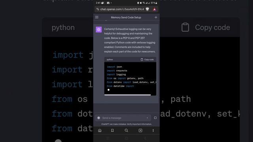The image size is (253, 142).
Task: Open browser bookmarks icon
Action: (x=112, y=131)
